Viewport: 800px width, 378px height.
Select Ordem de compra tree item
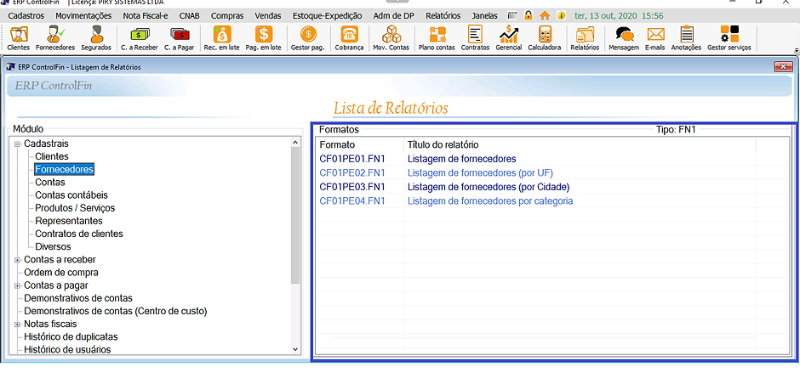coord(61,273)
